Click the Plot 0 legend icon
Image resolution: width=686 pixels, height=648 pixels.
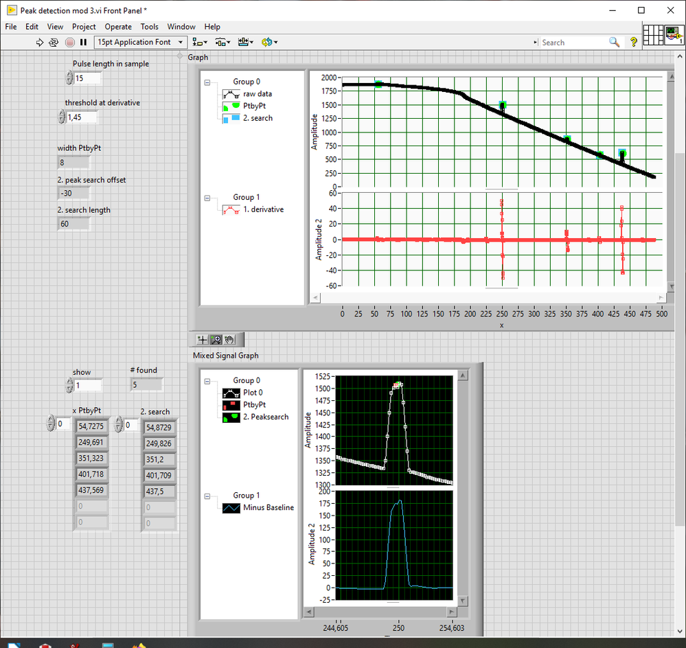coord(231,393)
